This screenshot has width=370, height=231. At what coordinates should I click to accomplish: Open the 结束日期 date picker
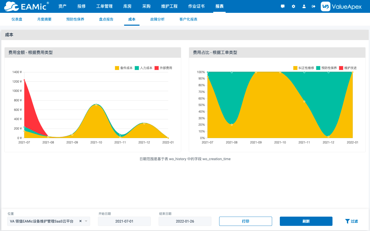pos(185,221)
